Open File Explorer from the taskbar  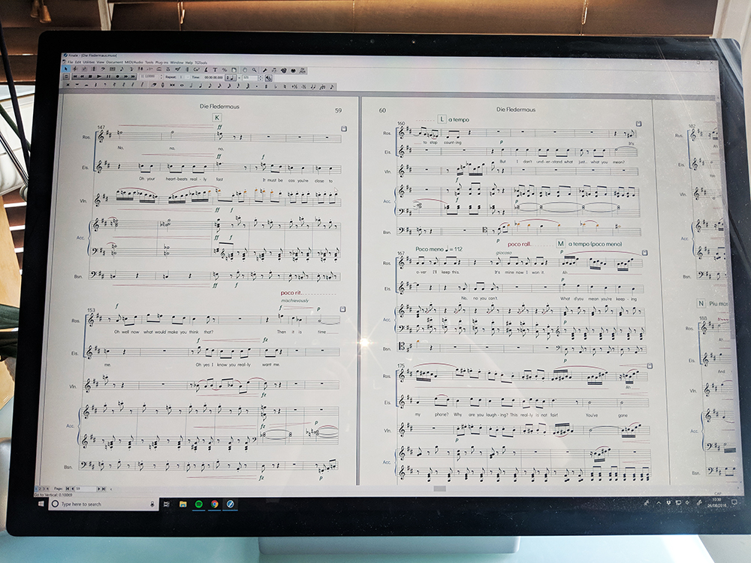182,504
